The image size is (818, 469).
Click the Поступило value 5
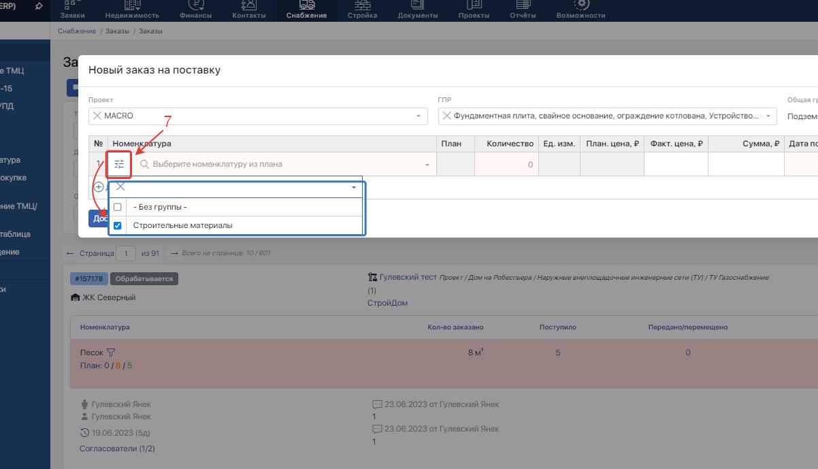[558, 353]
